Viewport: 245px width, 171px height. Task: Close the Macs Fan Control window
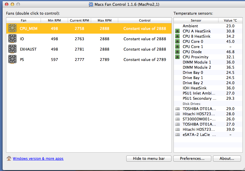[x=7, y=4]
